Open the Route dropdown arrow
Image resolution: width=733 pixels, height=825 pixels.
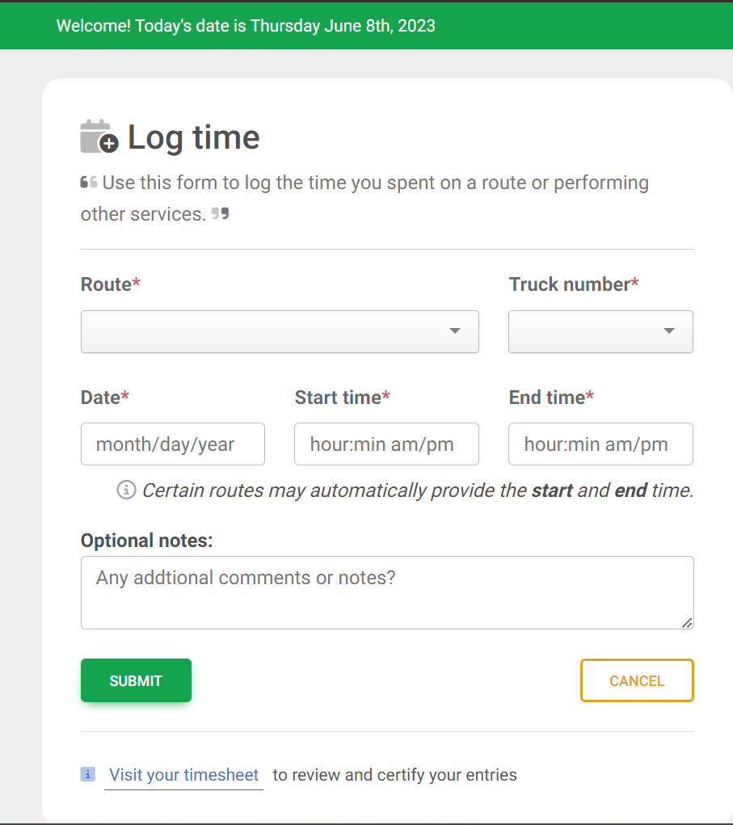click(455, 331)
